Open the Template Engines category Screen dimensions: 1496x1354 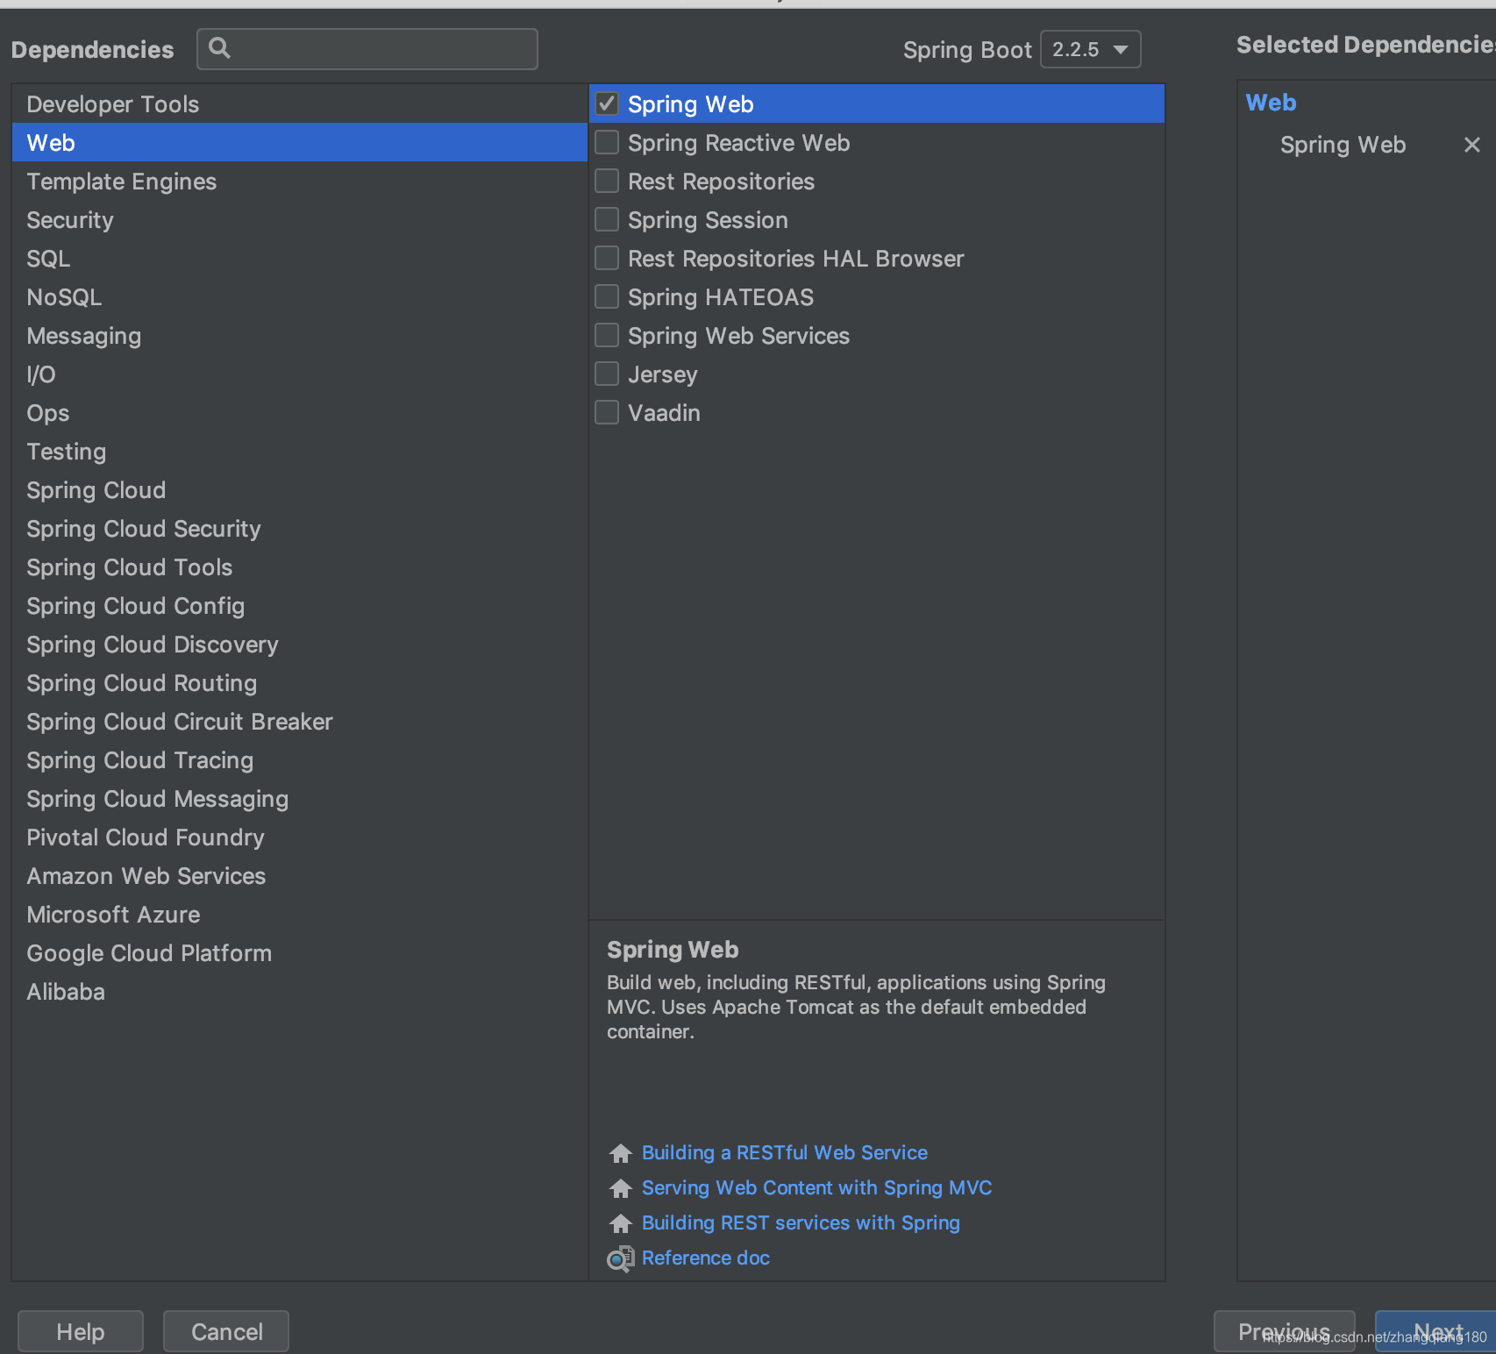click(x=299, y=181)
